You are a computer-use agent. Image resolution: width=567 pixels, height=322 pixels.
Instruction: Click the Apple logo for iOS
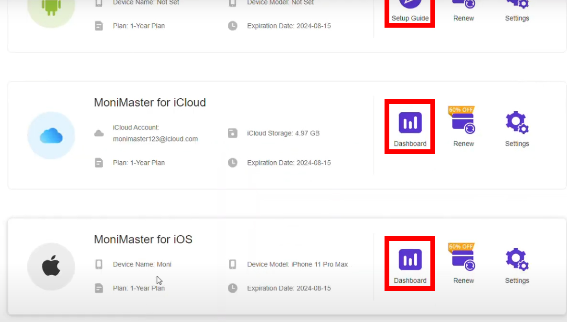[x=51, y=266]
